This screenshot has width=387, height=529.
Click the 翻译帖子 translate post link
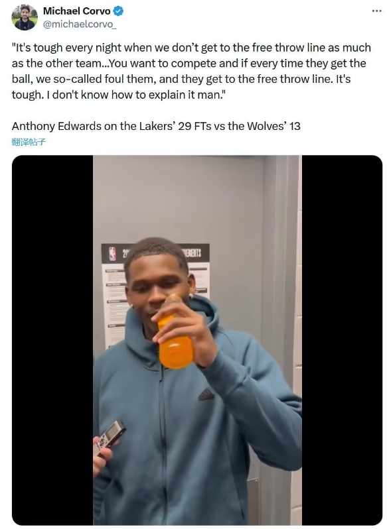(29, 142)
